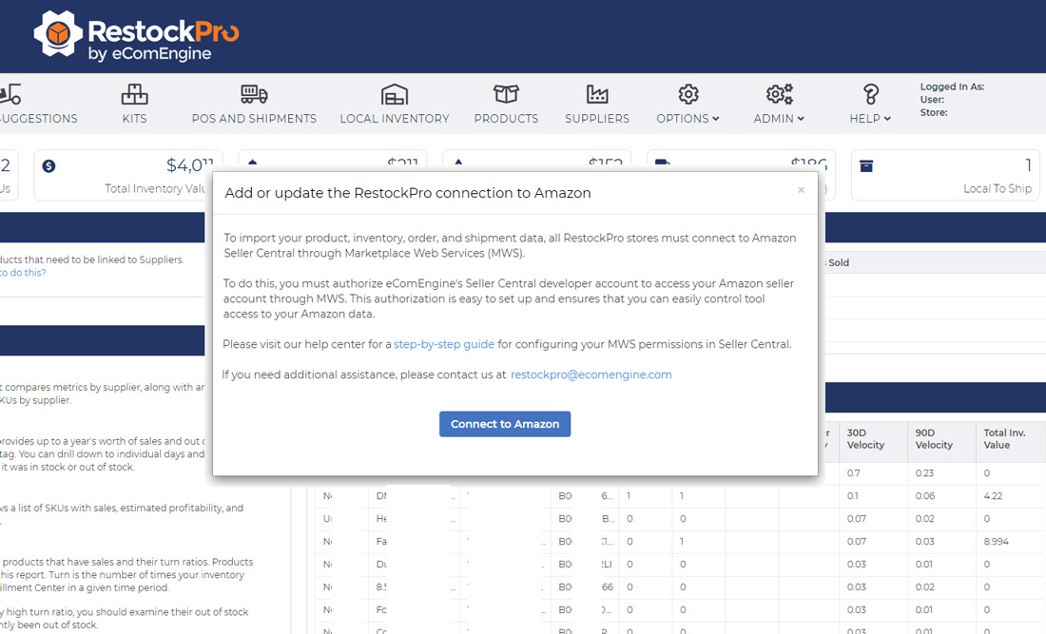Viewport: 1046px width, 634px height.
Task: Open the step-by-step guide link
Action: pos(443,344)
